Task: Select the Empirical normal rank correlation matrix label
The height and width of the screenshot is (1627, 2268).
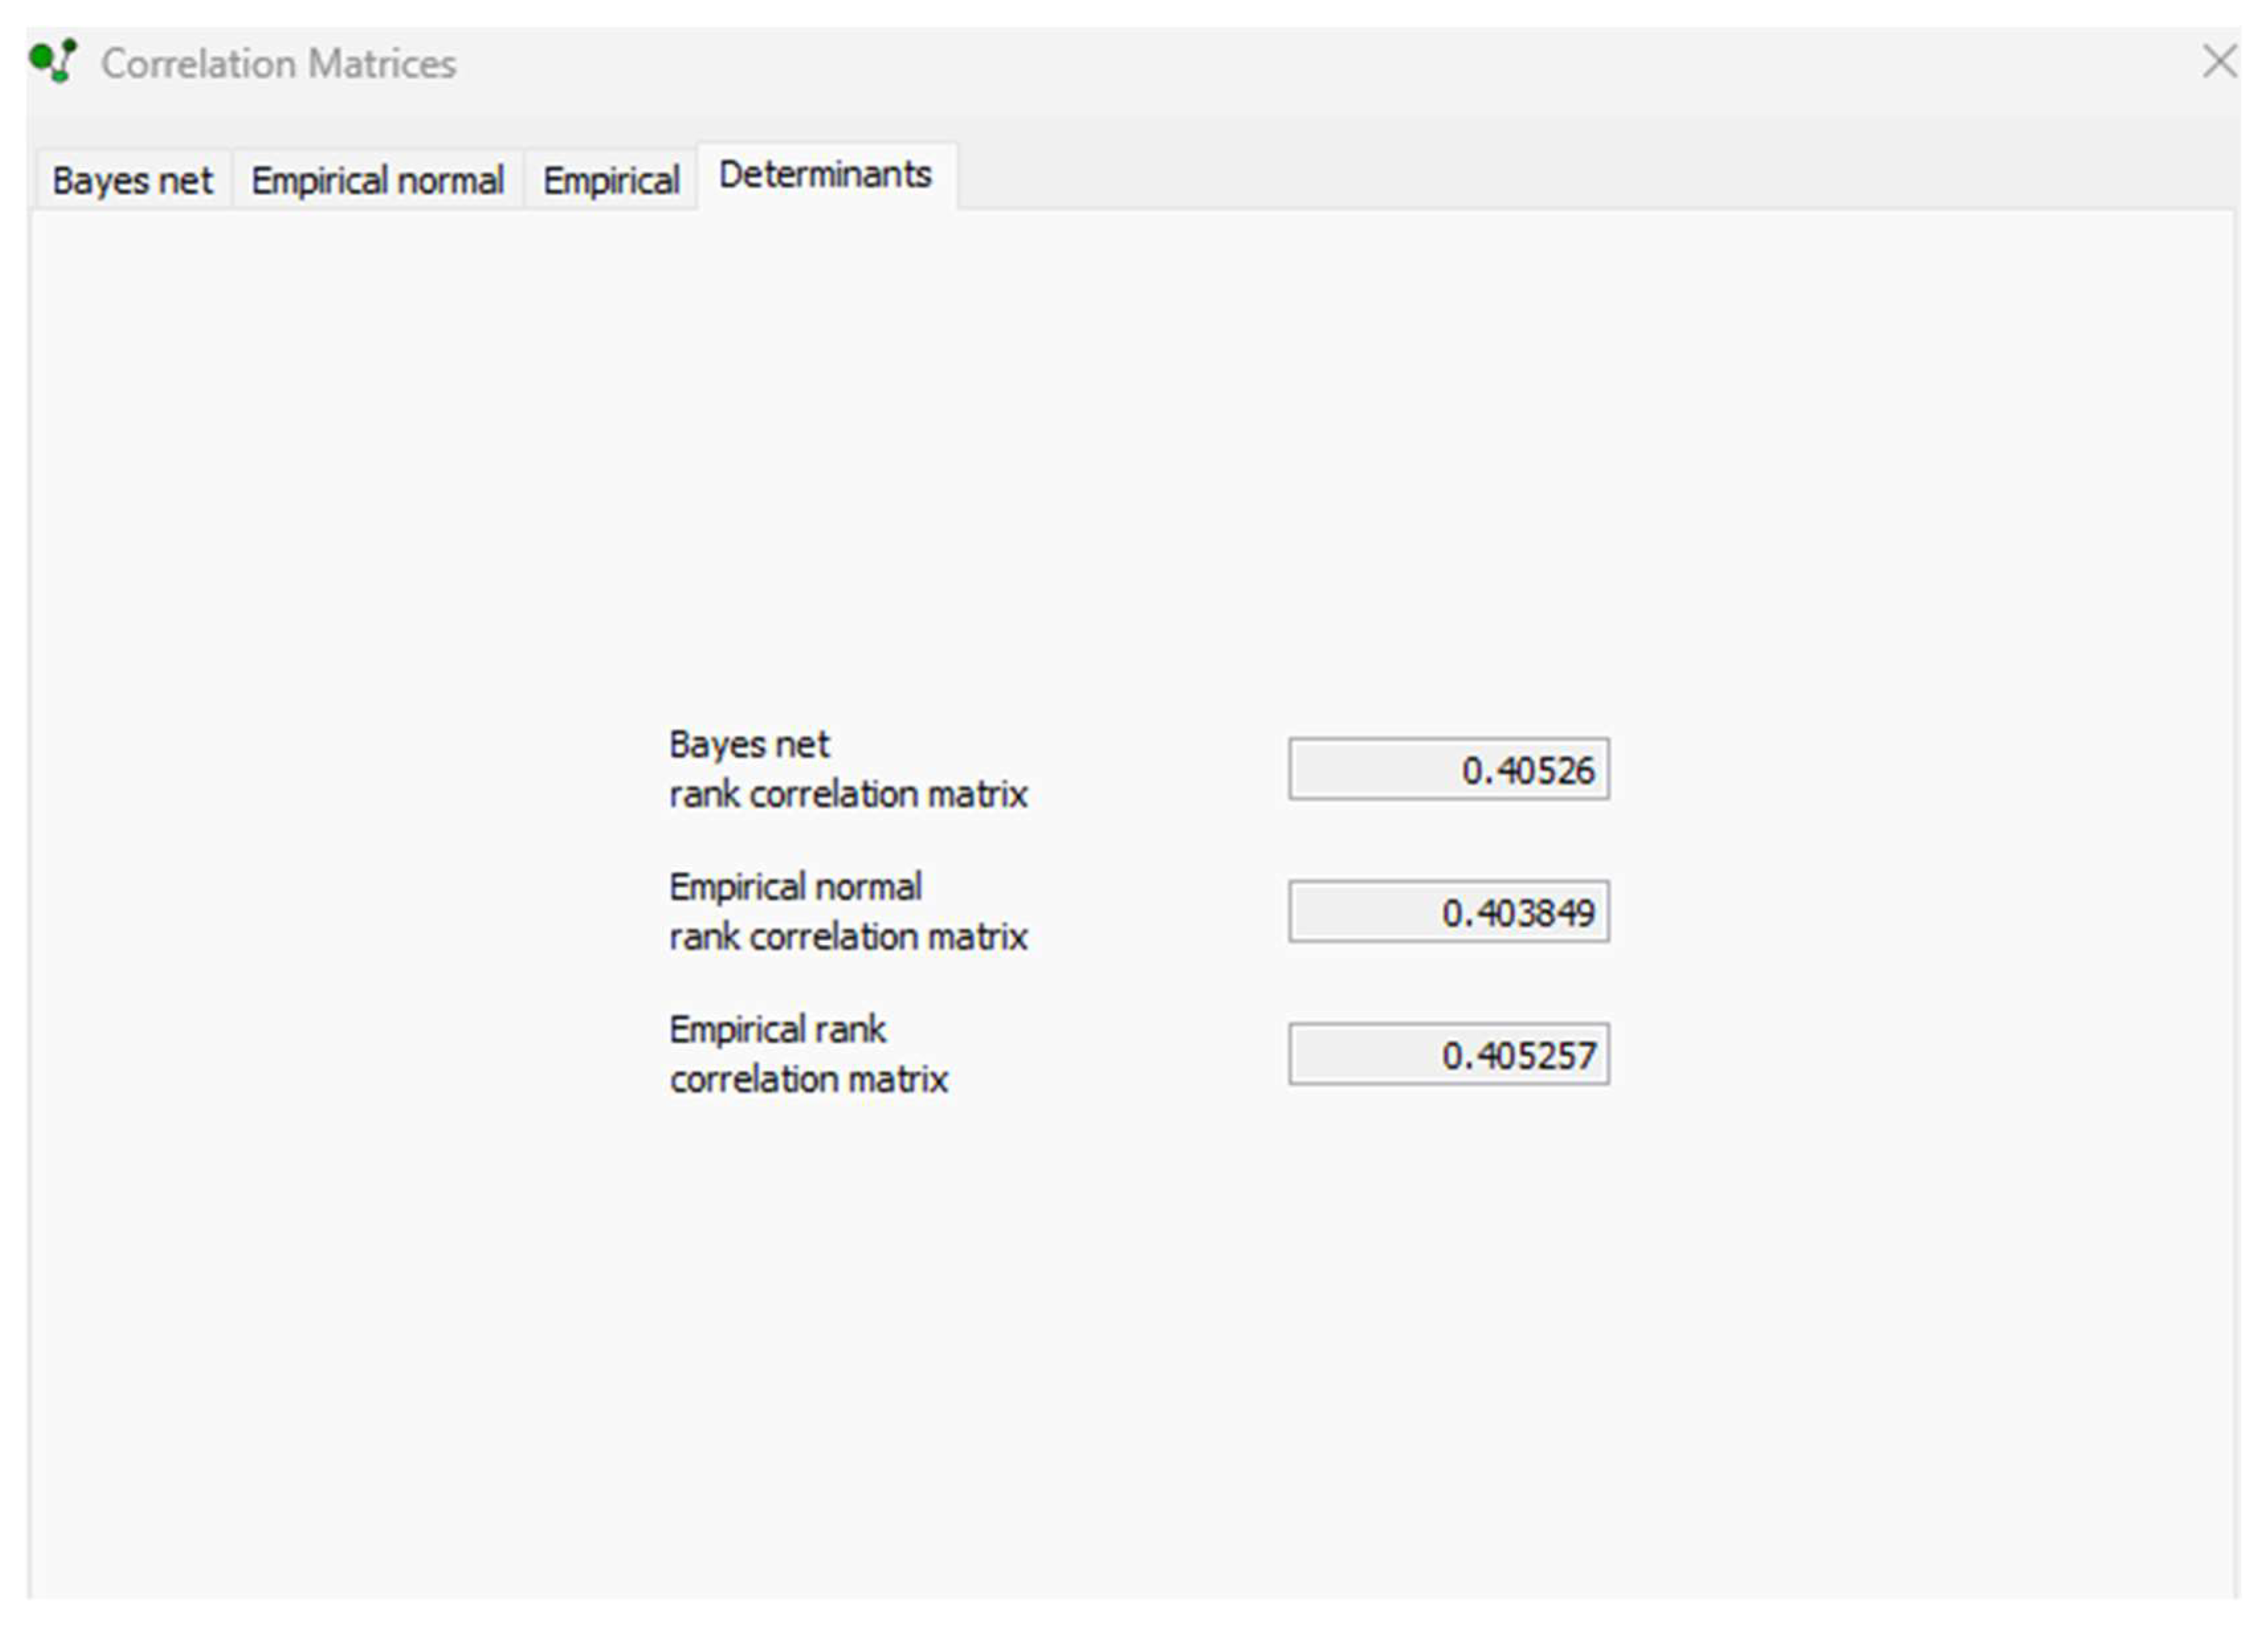Action: [x=848, y=911]
